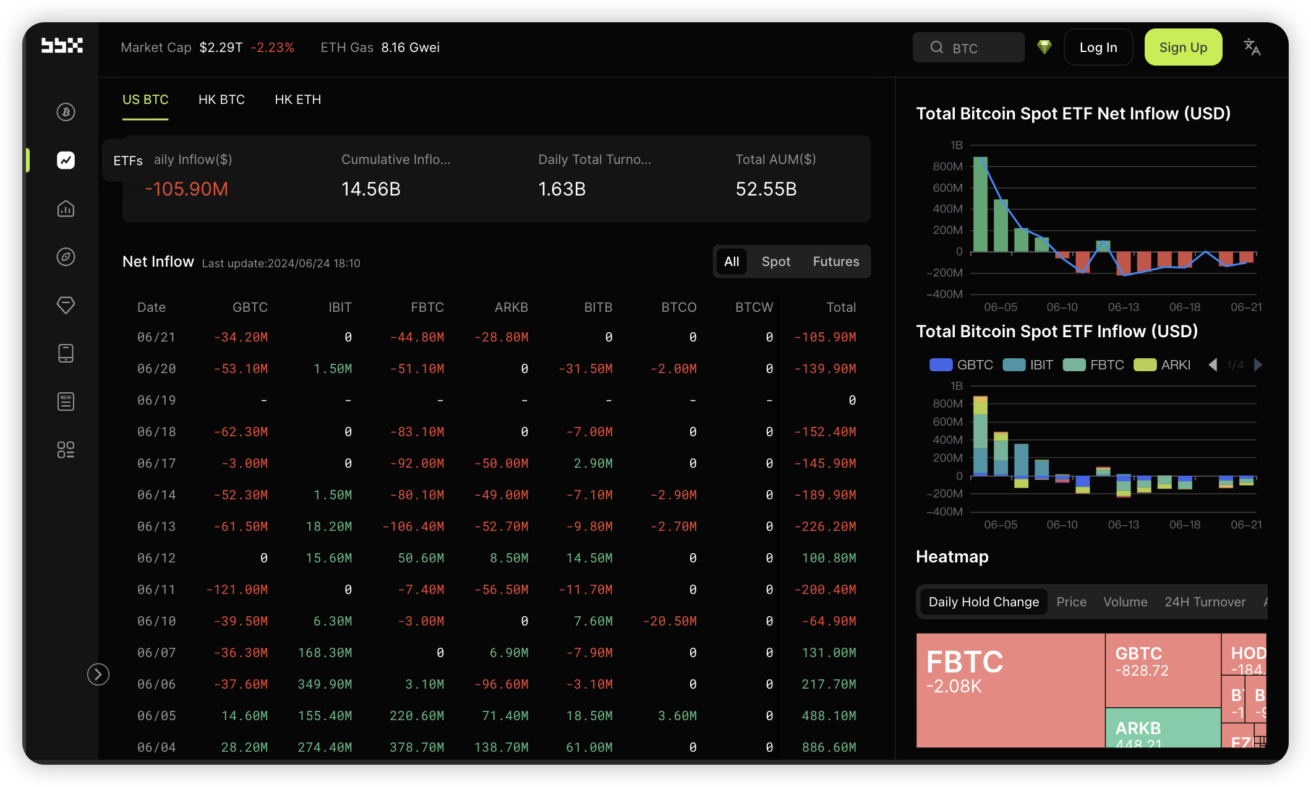Click the Sign Up button
1311x787 pixels.
tap(1183, 47)
